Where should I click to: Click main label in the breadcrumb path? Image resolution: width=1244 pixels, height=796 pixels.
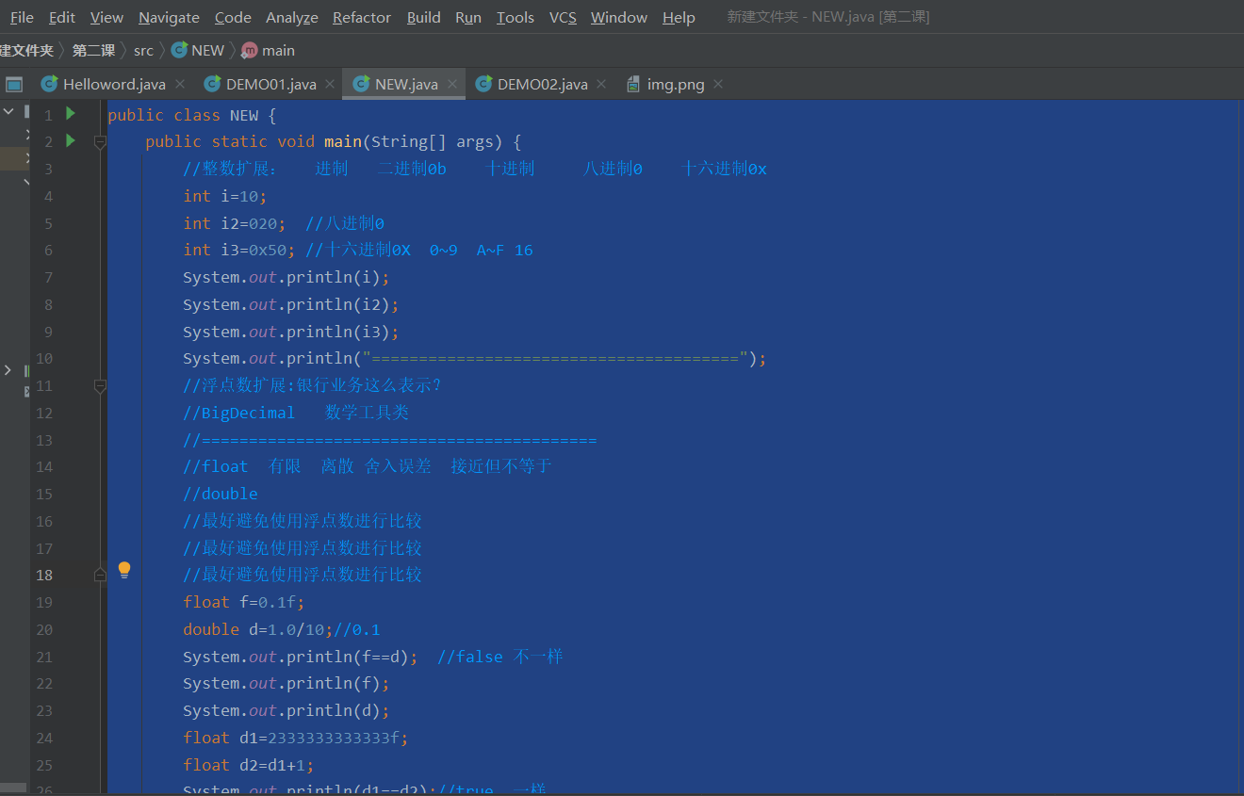[x=278, y=50]
